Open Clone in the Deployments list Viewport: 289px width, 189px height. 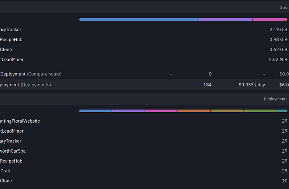(x=144, y=181)
